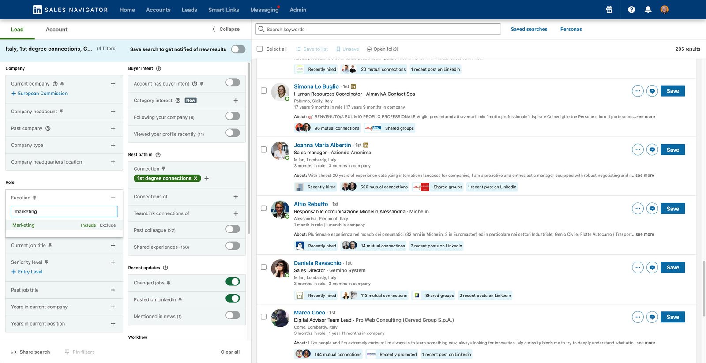This screenshot has height=363, width=706.
Task: Message Daniela Ravaschio via chat icon
Action: 652,267
